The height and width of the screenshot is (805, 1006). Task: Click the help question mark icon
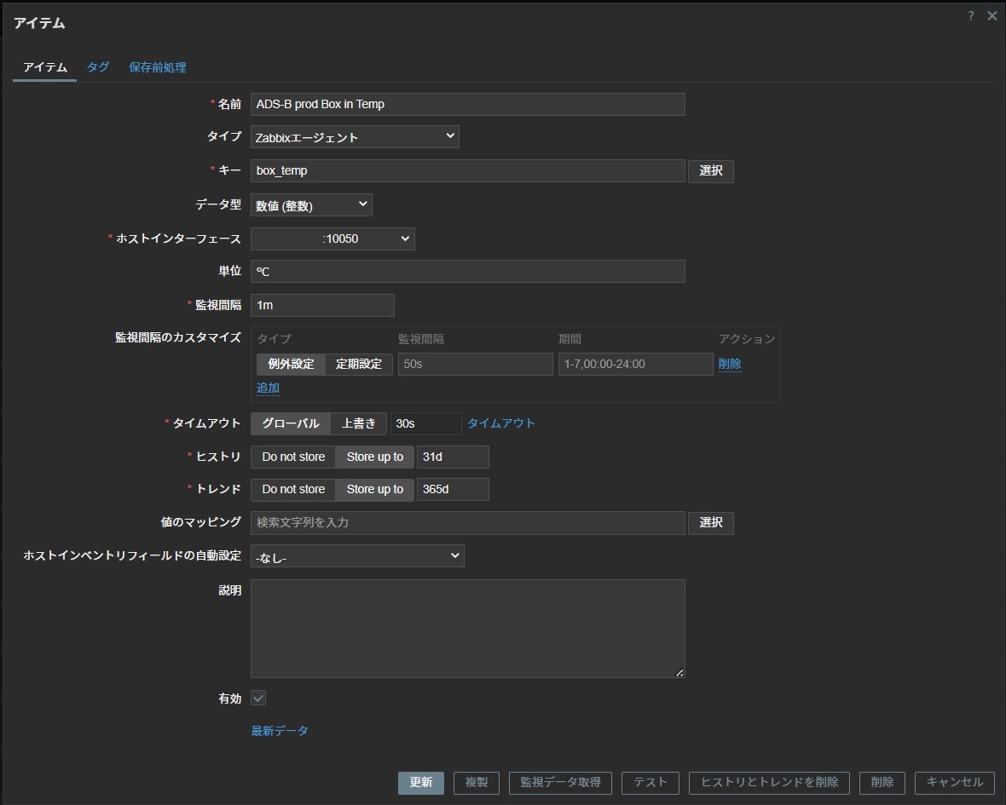coord(970,16)
